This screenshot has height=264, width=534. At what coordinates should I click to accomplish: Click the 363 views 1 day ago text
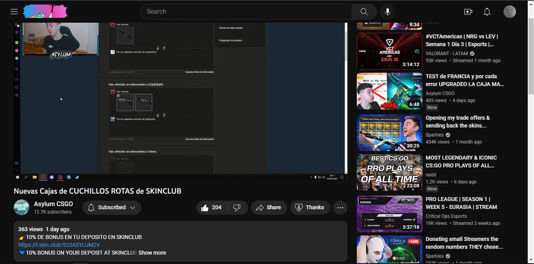point(44,229)
